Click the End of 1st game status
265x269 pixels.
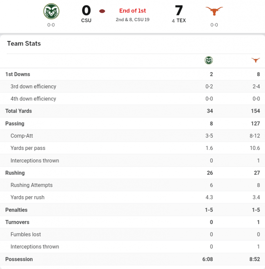(x=133, y=11)
